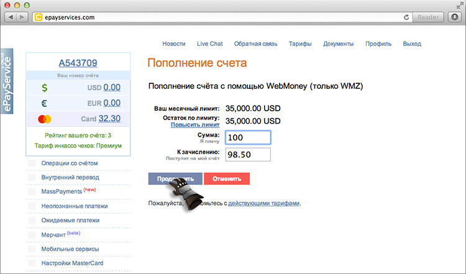Click the ePayService vertical logo tab

tap(7, 81)
